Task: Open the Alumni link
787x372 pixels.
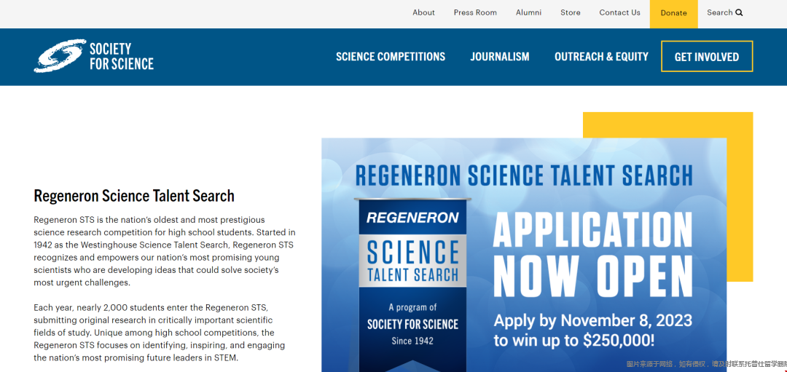Action: coord(528,12)
